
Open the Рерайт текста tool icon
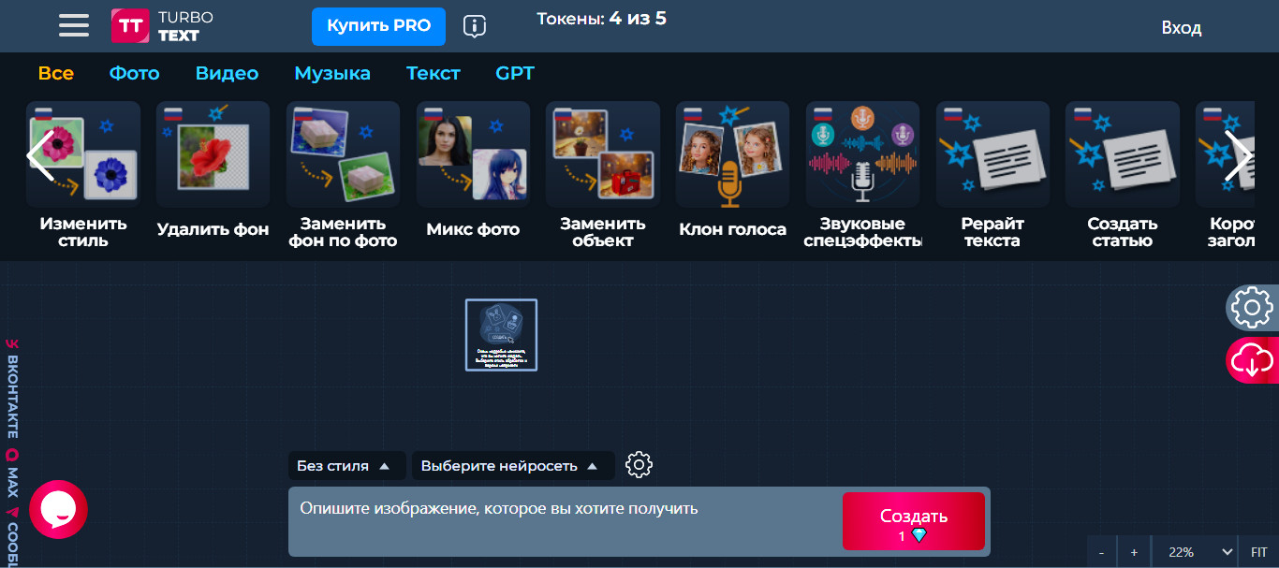[x=992, y=154]
